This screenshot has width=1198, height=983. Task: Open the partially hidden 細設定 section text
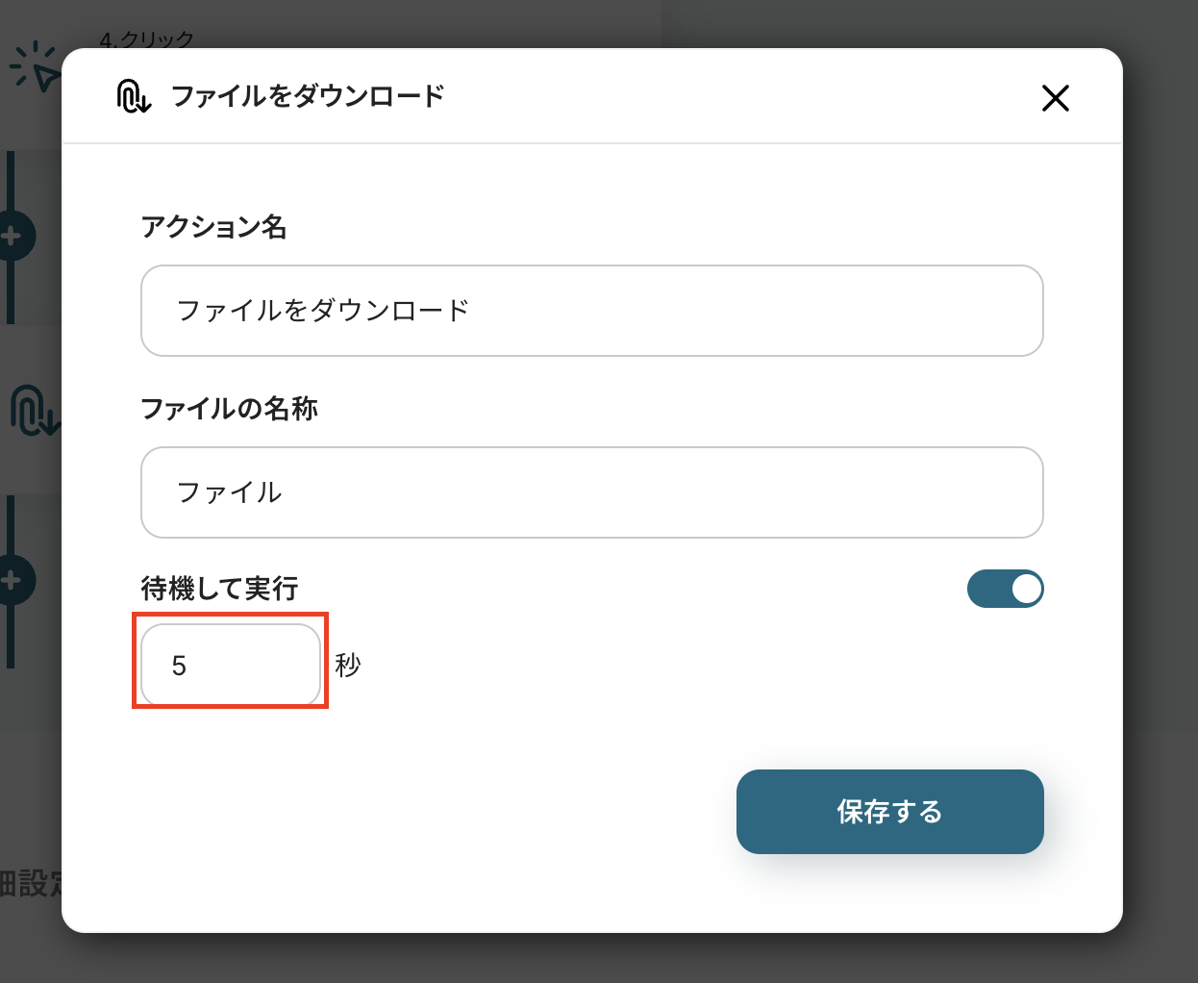pos(29,883)
